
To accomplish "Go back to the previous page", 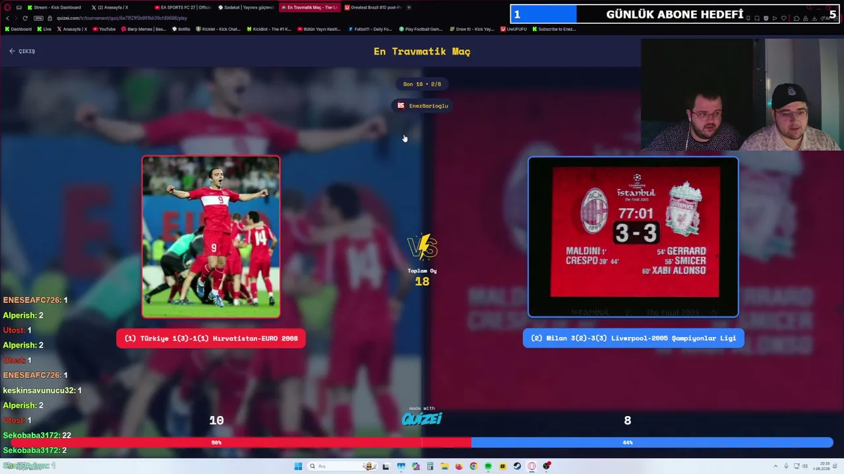I will tap(7, 18).
